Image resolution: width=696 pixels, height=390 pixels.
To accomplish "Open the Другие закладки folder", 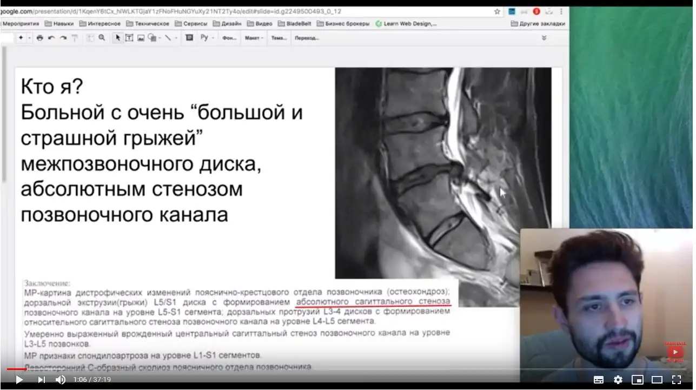I will (538, 24).
